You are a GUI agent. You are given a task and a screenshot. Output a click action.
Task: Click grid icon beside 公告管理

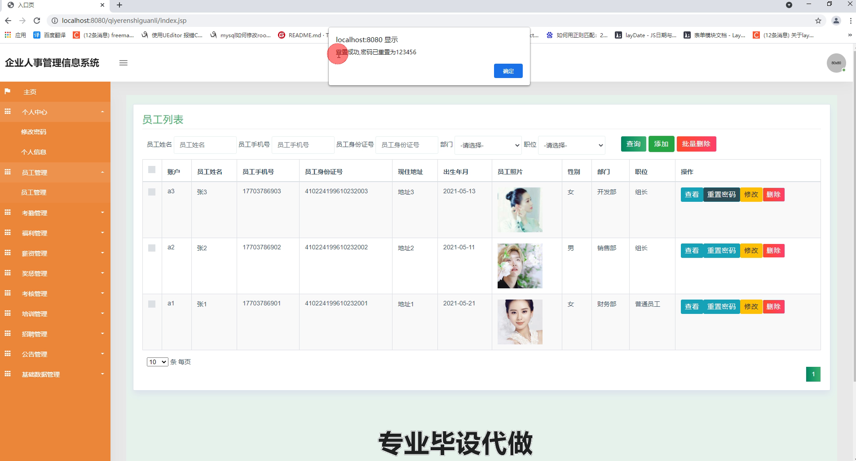point(8,354)
